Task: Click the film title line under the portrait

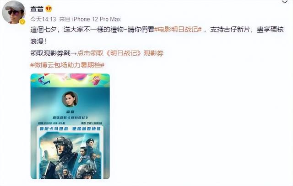Action: pos(70,118)
